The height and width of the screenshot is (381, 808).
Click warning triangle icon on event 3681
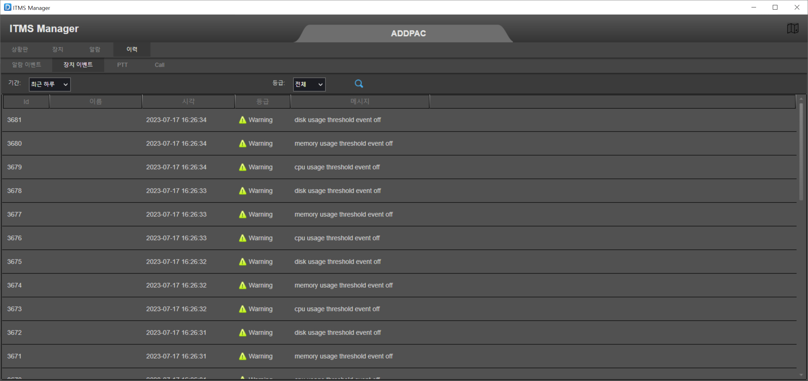point(242,120)
